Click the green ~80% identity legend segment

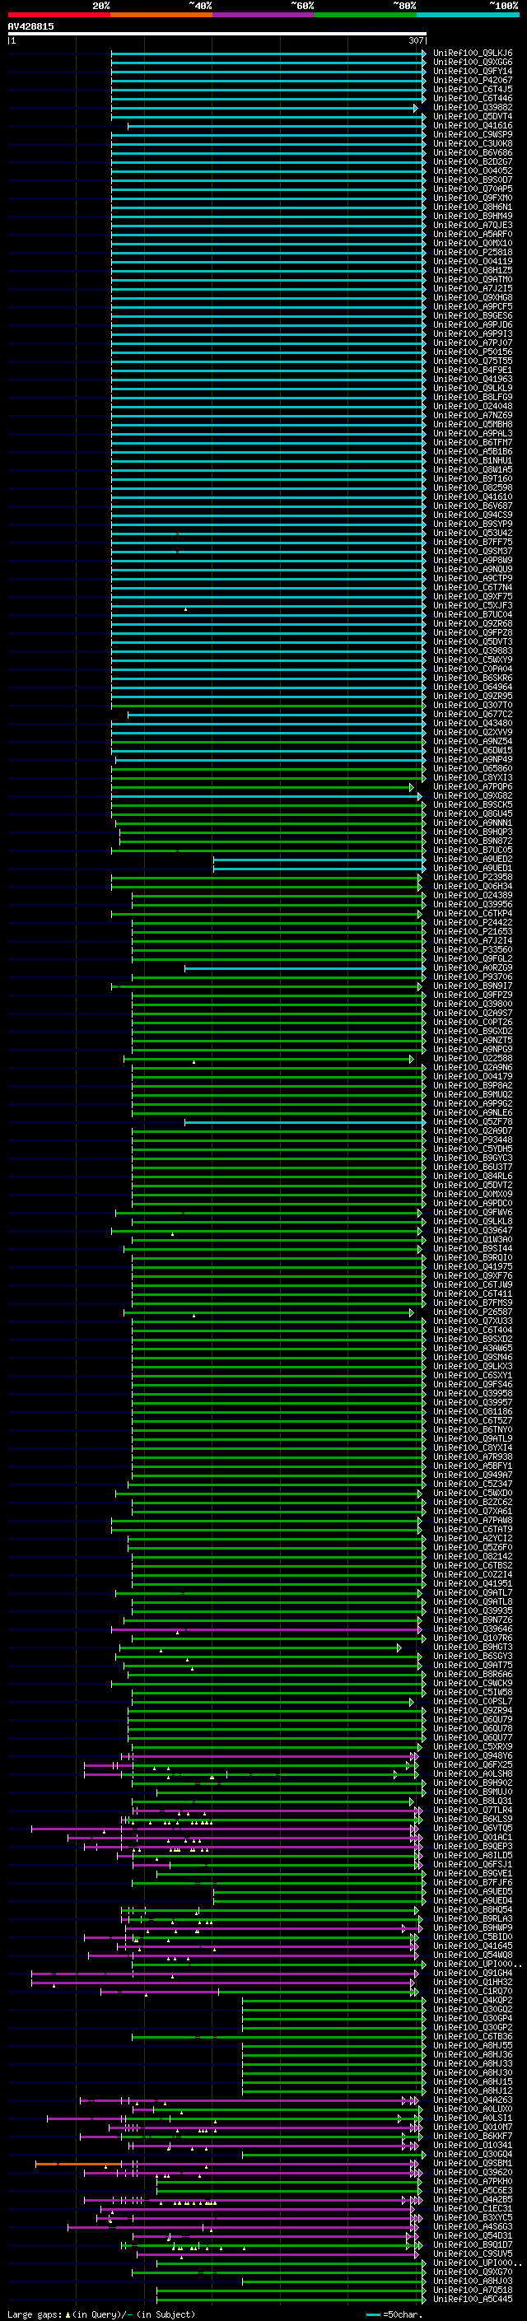pos(365,15)
